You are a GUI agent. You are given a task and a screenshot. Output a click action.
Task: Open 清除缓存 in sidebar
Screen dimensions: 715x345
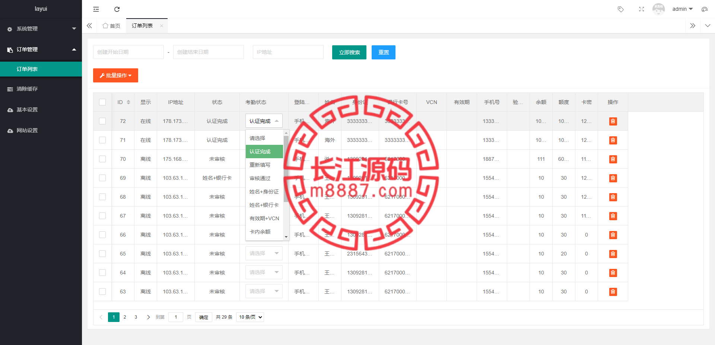click(x=41, y=89)
